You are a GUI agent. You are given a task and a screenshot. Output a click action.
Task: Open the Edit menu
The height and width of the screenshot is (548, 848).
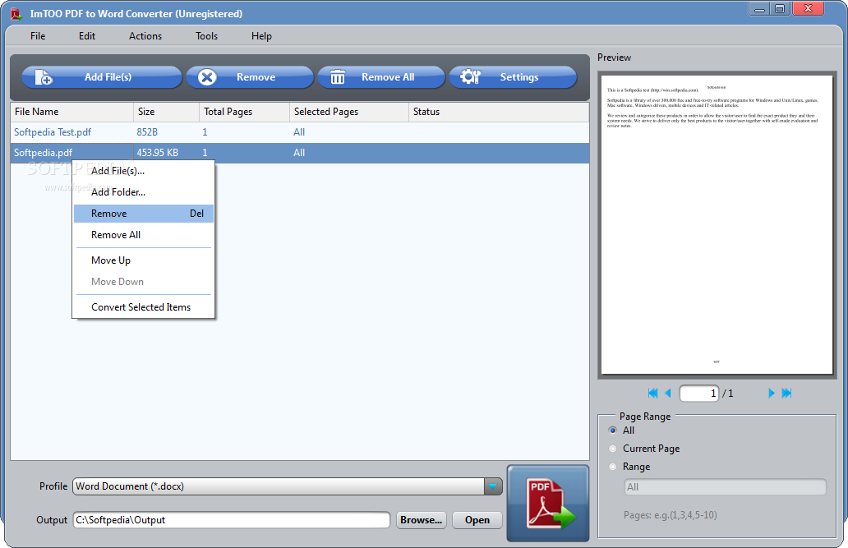[86, 35]
